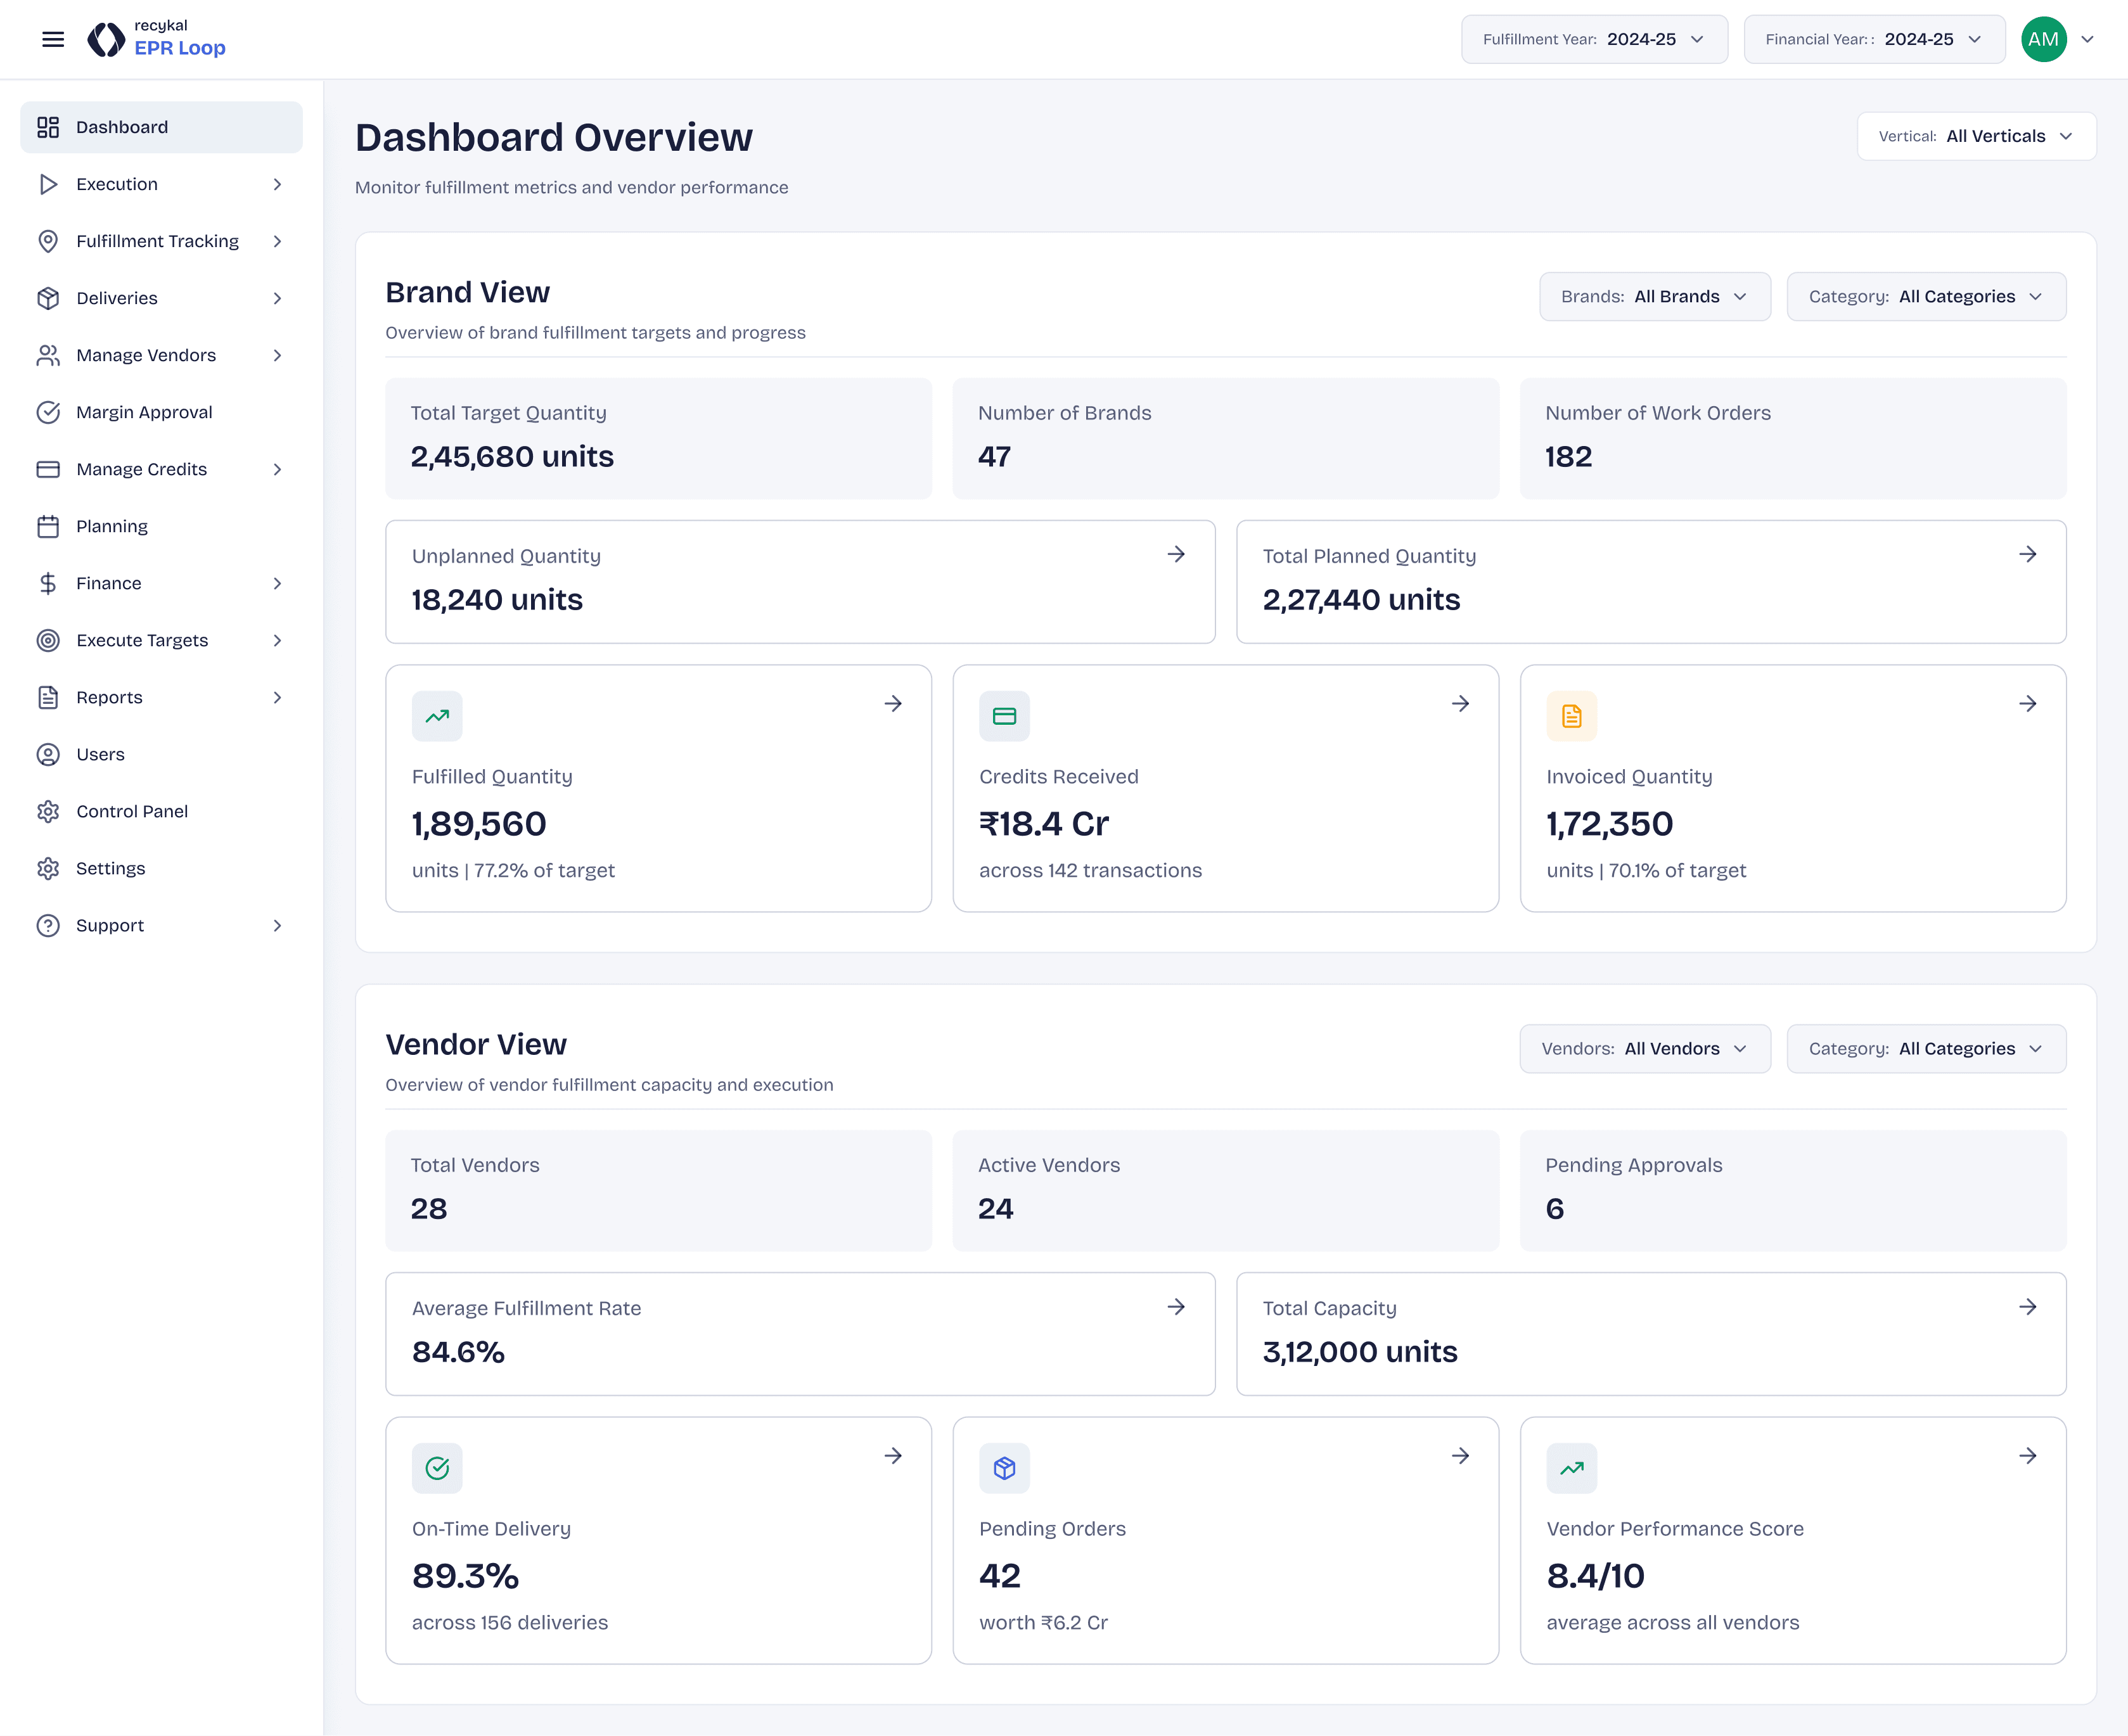Viewport: 2128px width, 1736px height.
Task: Open the AM user avatar
Action: 2043,39
